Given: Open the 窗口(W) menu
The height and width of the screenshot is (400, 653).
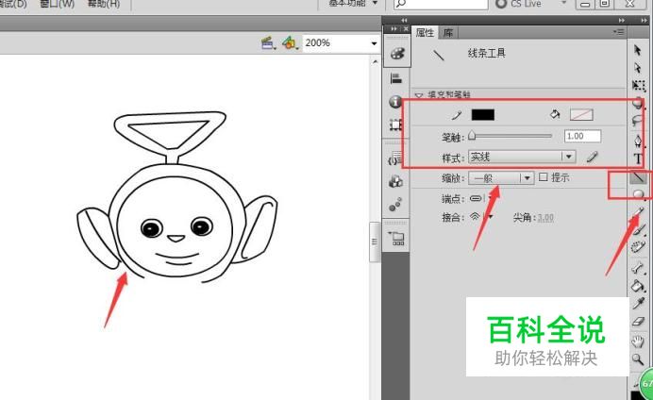Looking at the screenshot, I should pos(57,4).
